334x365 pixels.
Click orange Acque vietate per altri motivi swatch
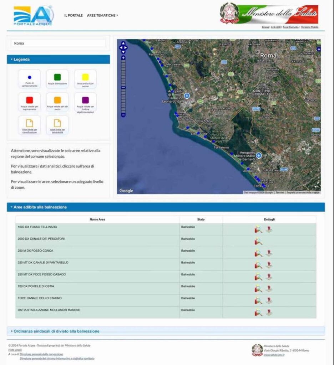(x=57, y=100)
